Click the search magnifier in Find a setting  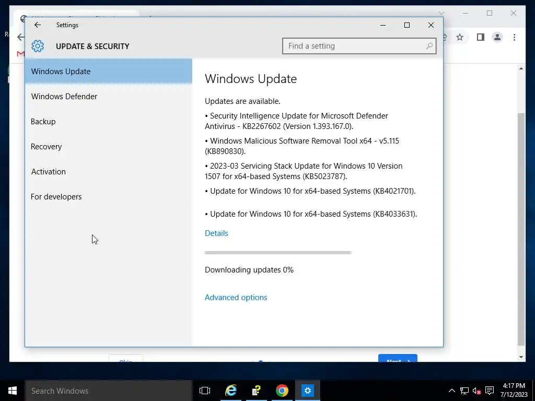click(429, 46)
